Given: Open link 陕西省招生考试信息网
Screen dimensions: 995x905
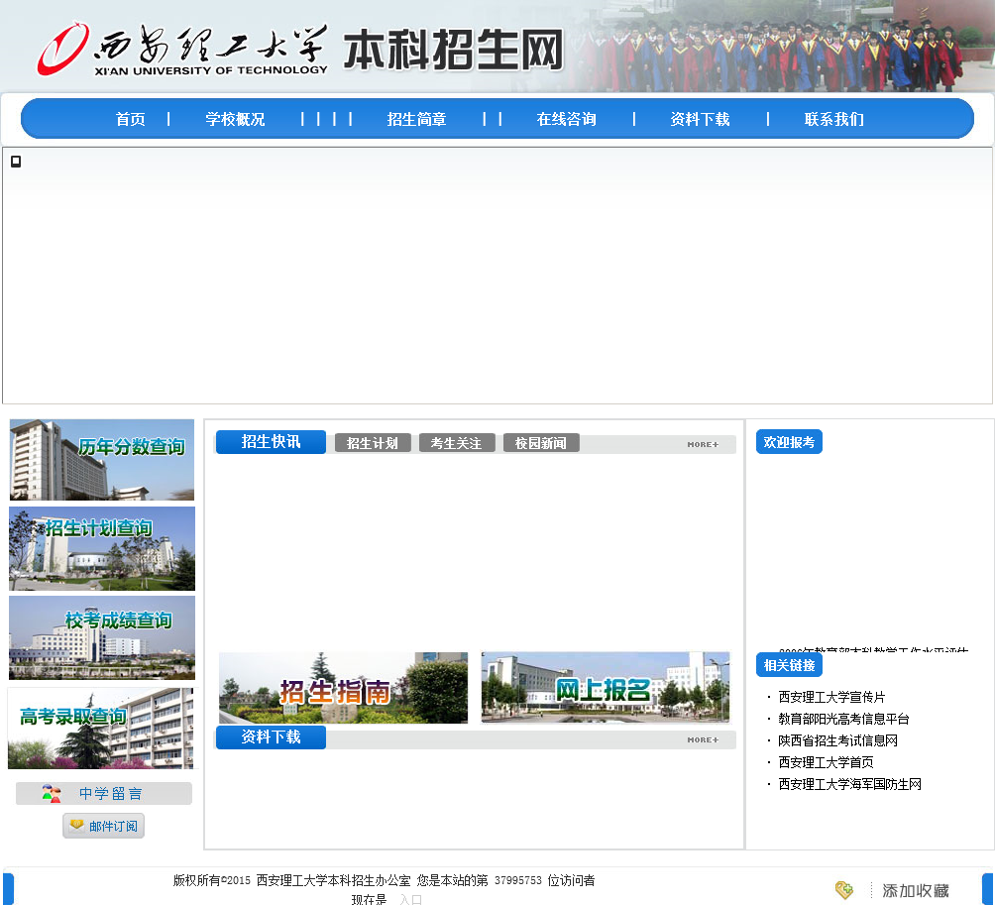Looking at the screenshot, I should [837, 740].
